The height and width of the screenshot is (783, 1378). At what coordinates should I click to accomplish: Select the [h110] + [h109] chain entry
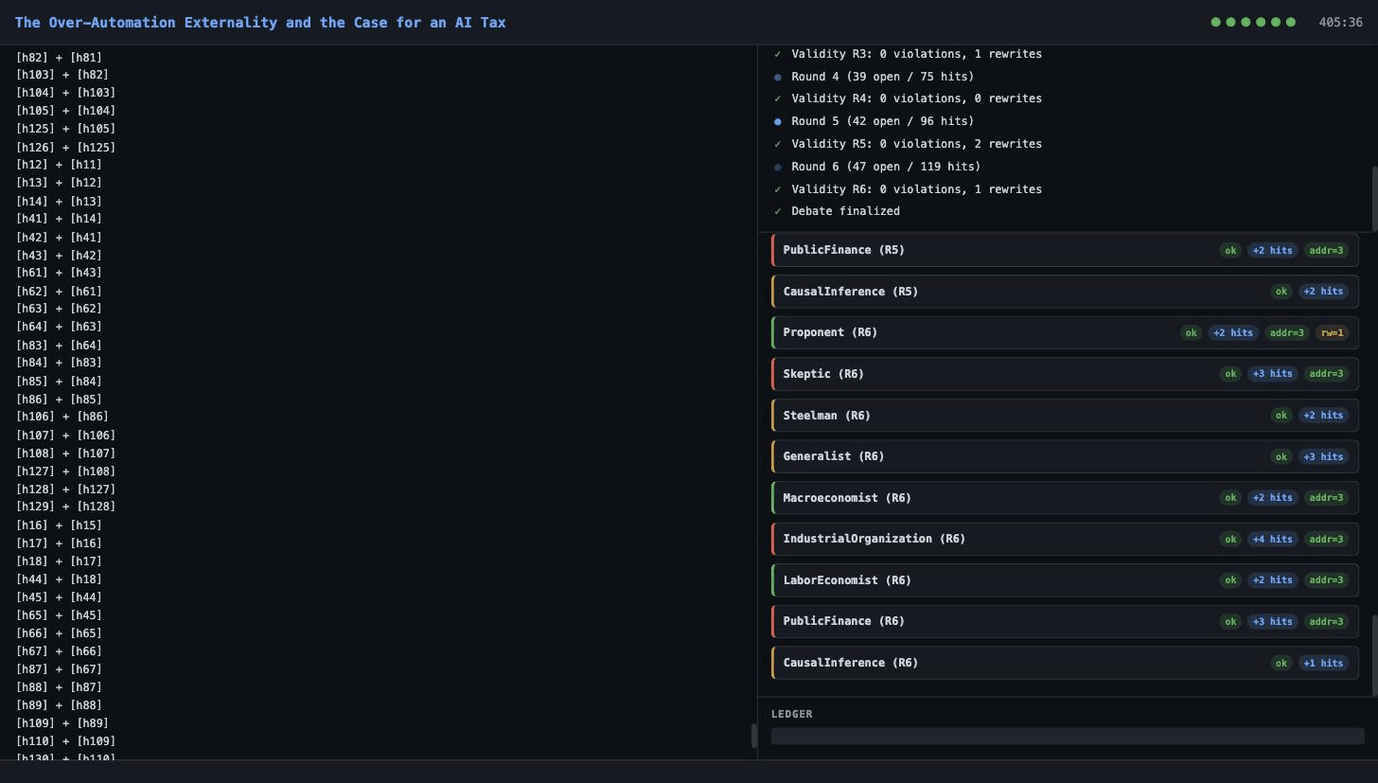click(x=66, y=740)
